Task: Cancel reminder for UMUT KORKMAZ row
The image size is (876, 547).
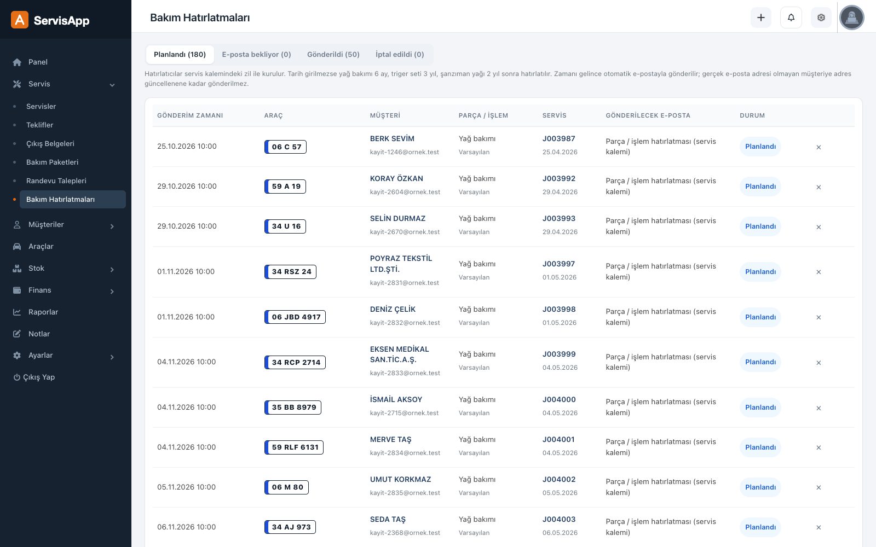Action: pos(819,487)
